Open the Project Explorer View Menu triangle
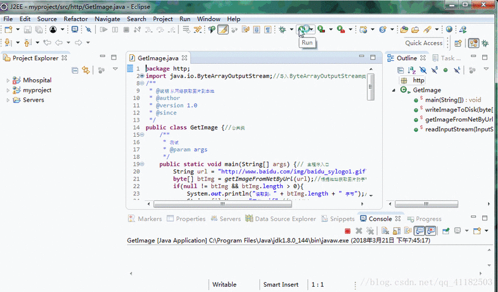Image resolution: width=498 pixels, height=292 pixels. [115, 69]
